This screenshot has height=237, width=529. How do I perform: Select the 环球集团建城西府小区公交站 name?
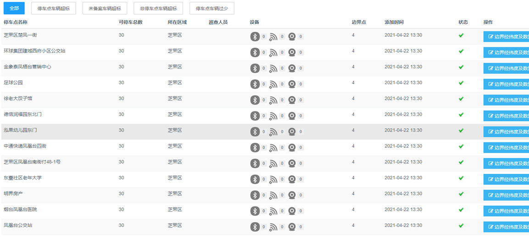pos(34,51)
